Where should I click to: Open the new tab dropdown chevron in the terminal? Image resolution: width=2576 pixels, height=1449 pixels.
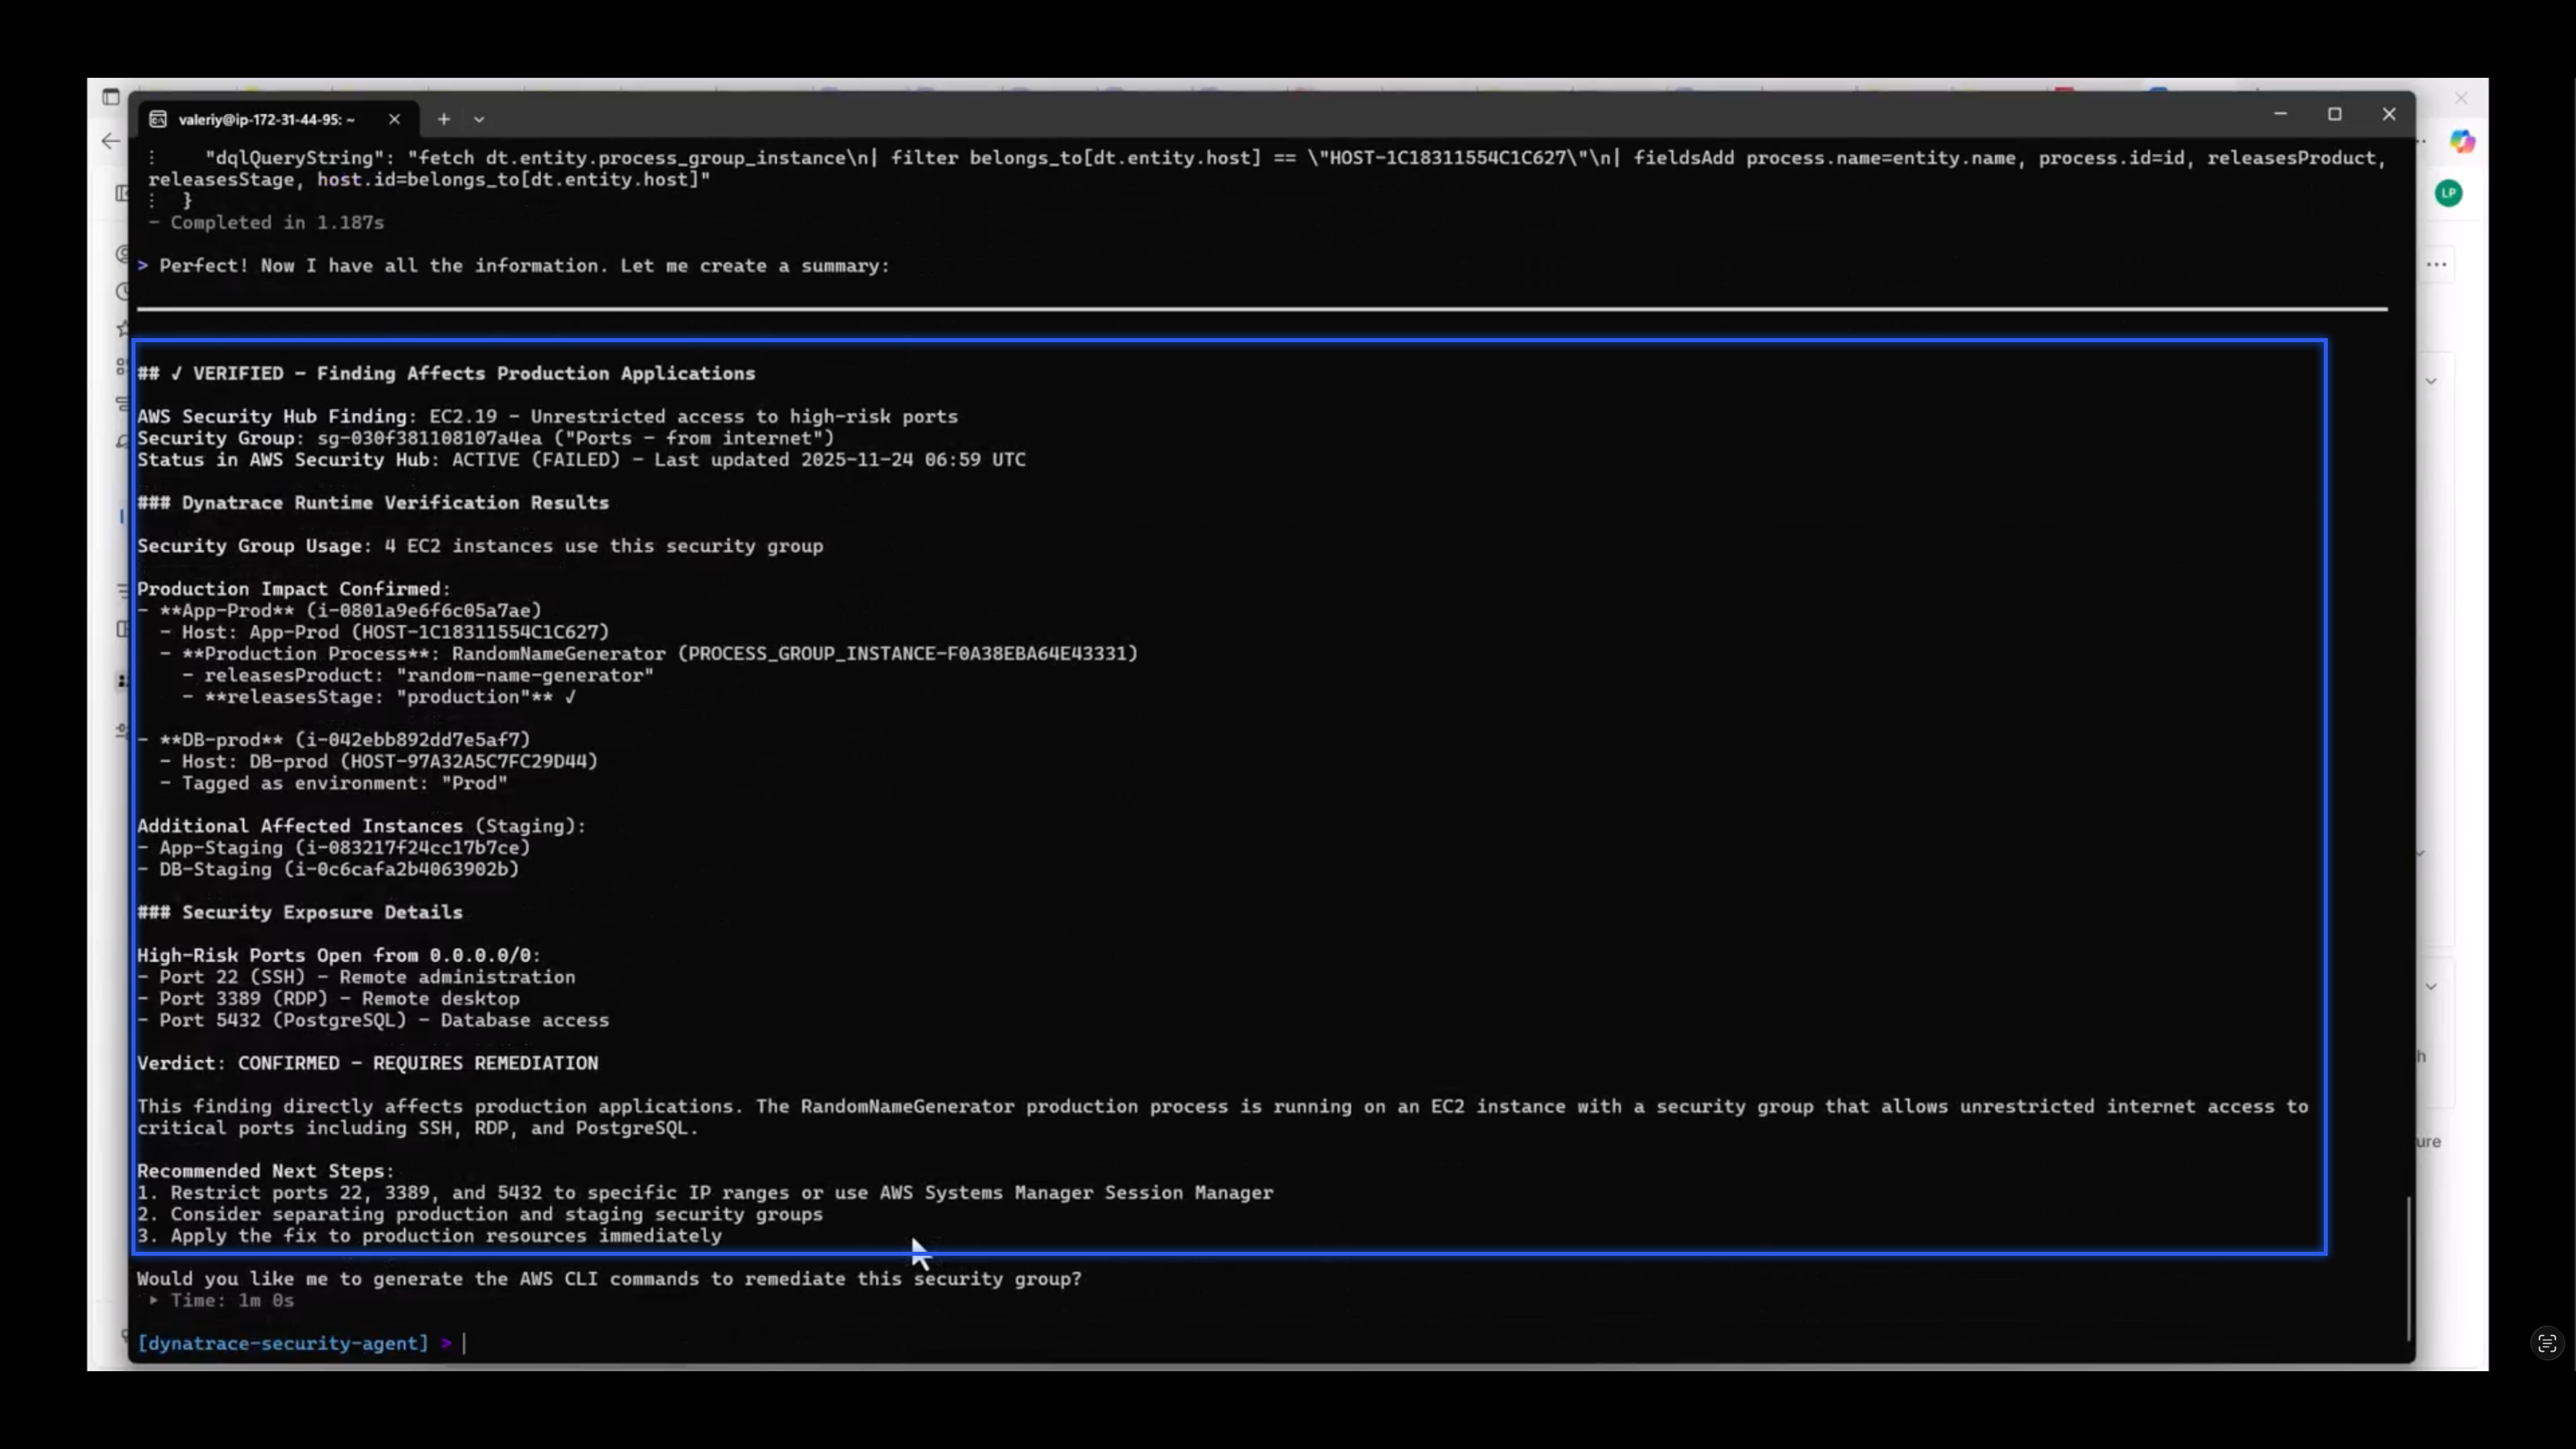pos(480,119)
